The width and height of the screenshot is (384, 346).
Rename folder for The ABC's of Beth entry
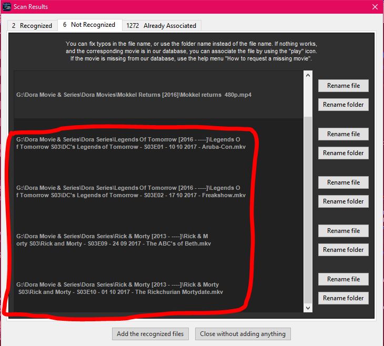[343, 250]
